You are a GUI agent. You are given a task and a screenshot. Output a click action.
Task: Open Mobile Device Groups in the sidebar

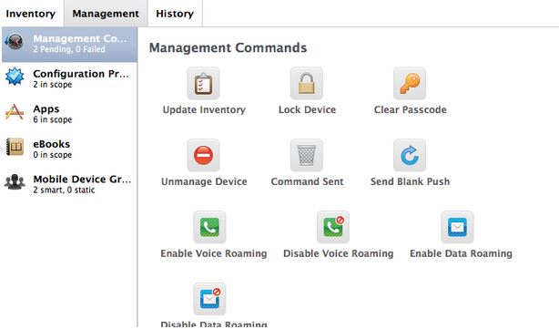coord(69,184)
